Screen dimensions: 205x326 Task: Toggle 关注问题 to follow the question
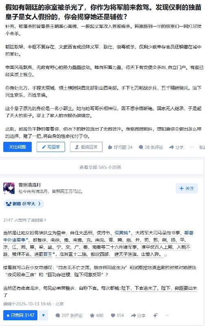(17, 147)
